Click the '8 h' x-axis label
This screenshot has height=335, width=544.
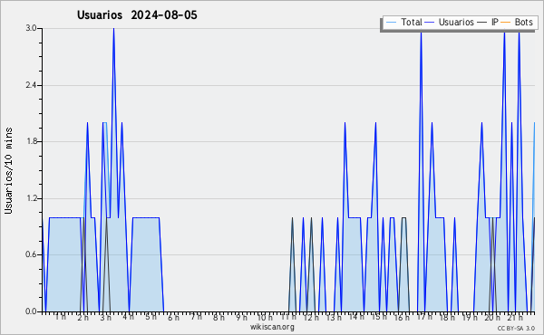tap(219, 318)
